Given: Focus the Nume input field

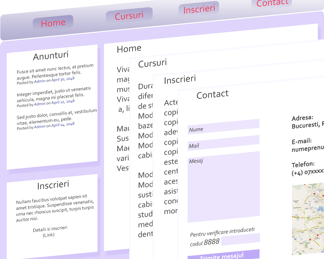Looking at the screenshot, I should pos(223,127).
